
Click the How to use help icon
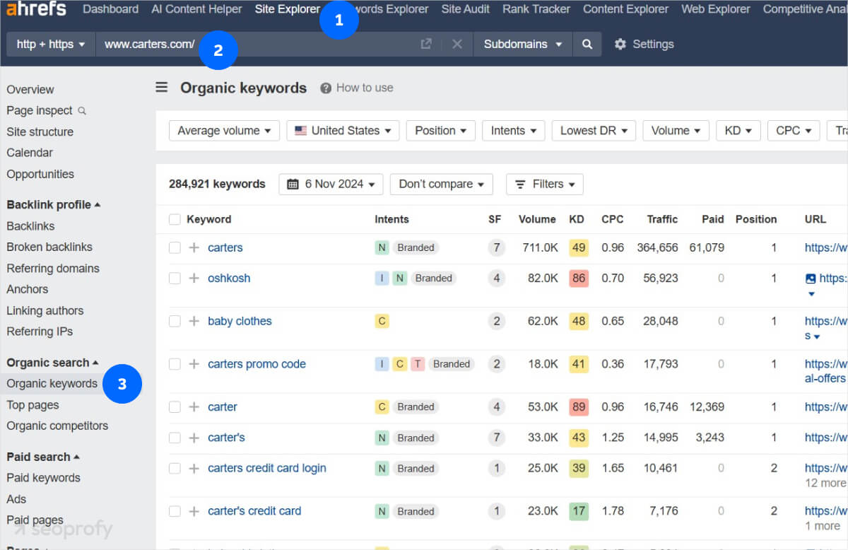point(326,88)
